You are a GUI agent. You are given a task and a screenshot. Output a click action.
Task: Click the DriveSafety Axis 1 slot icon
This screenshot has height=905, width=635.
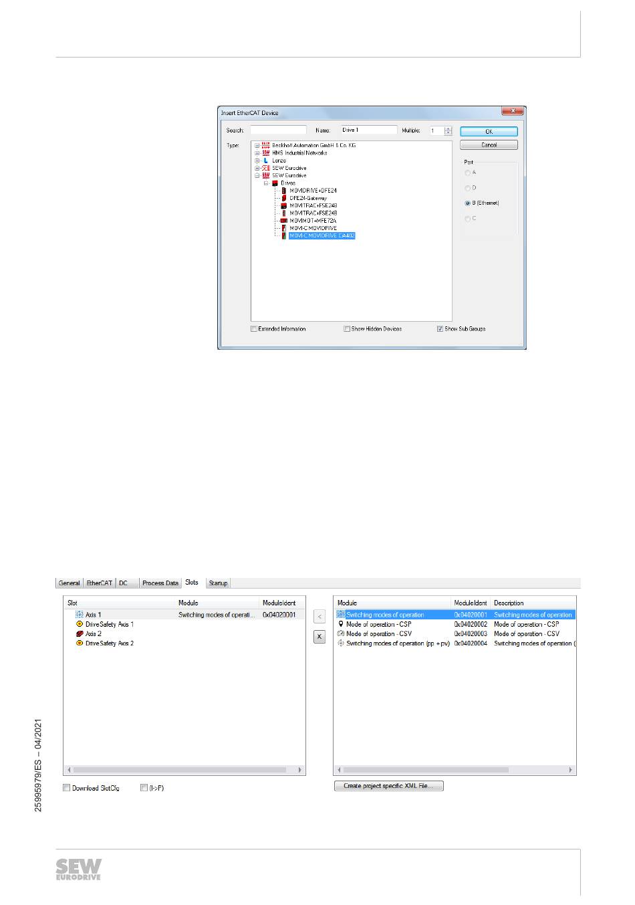click(80, 624)
